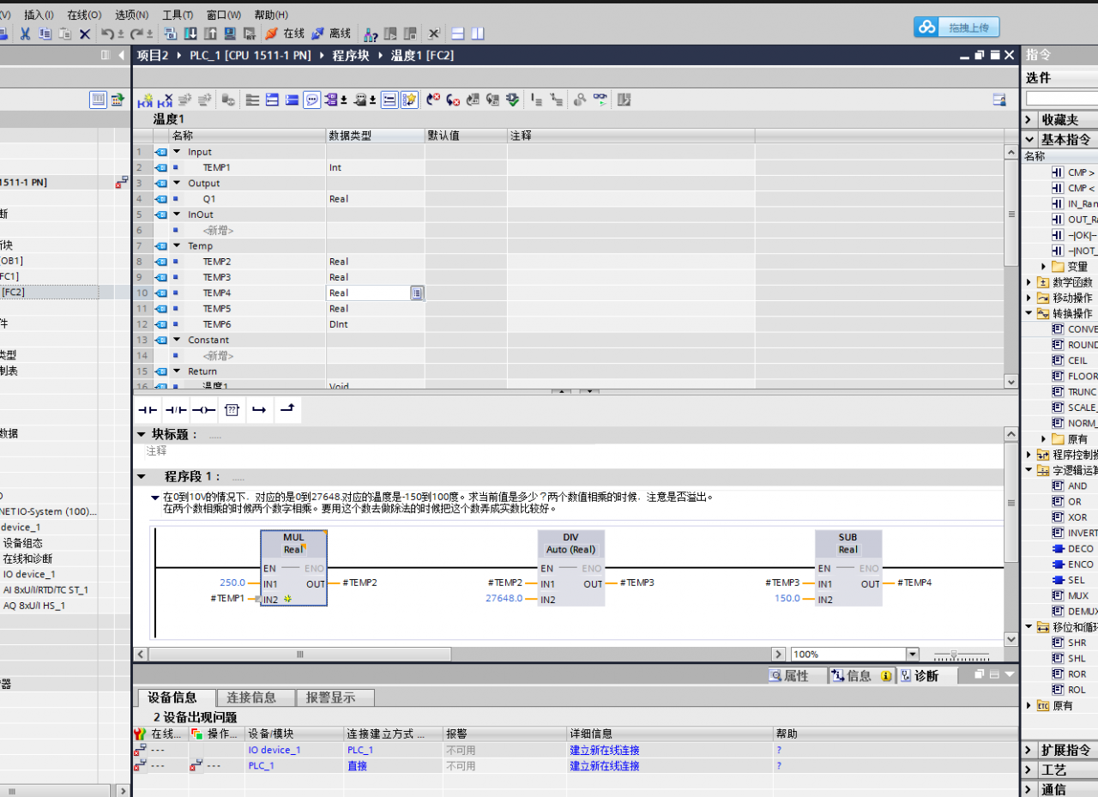The height and width of the screenshot is (797, 1098).
Task: Toggle the favorites display star icon
Action: point(409,100)
